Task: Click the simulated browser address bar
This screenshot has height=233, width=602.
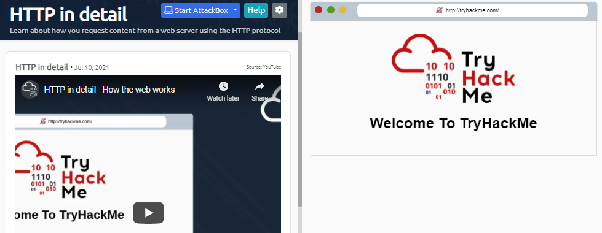Action: tap(472, 10)
